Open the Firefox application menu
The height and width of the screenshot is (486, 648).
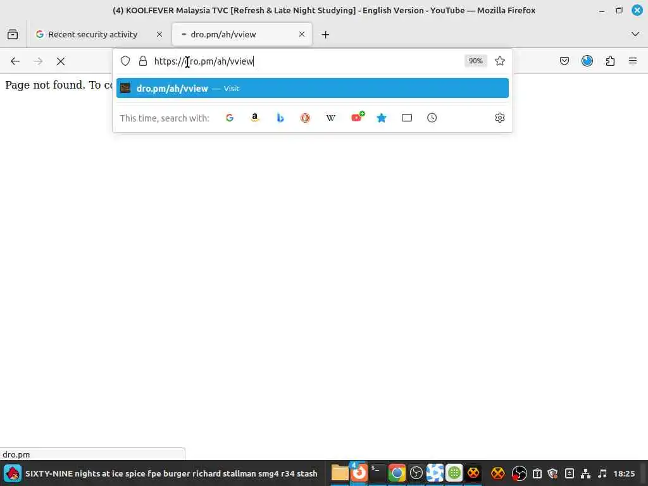click(x=633, y=61)
